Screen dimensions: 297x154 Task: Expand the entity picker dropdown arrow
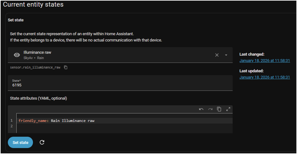[x=226, y=55]
